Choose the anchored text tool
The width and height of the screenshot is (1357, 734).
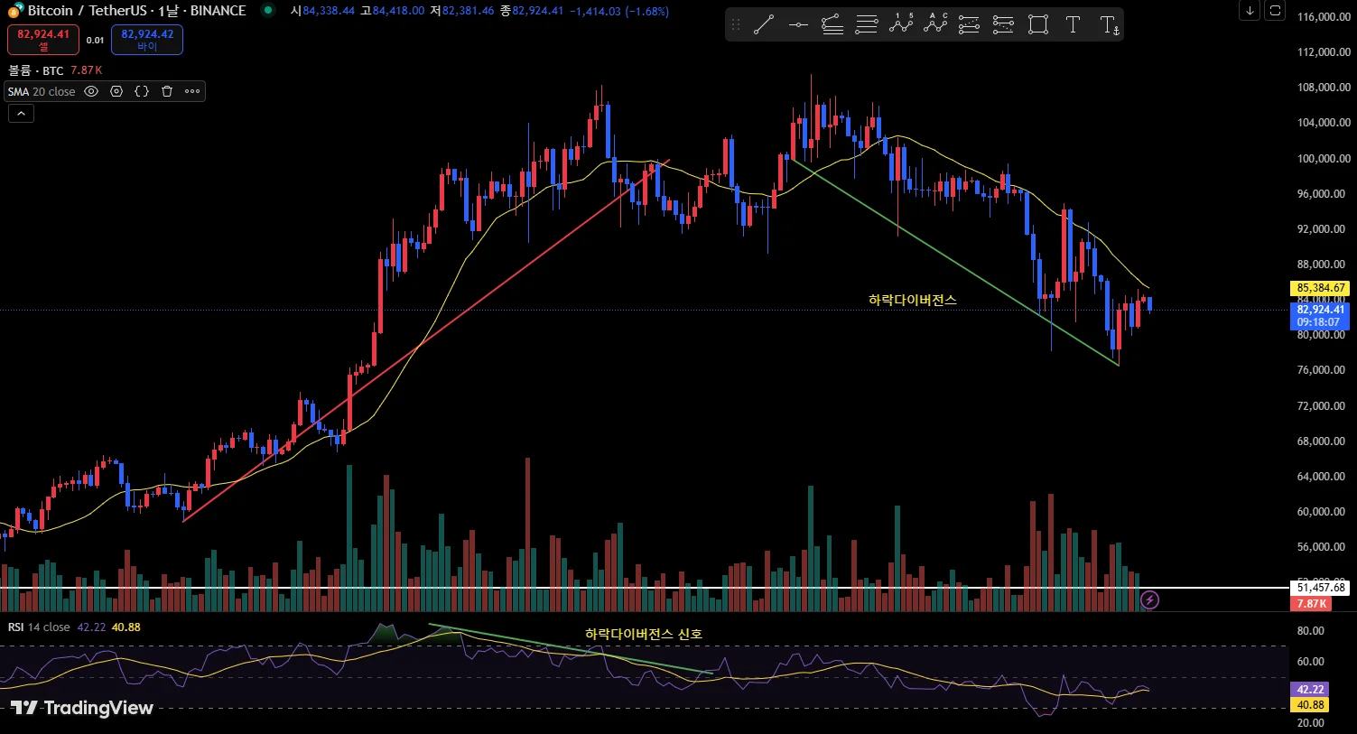tap(1109, 25)
